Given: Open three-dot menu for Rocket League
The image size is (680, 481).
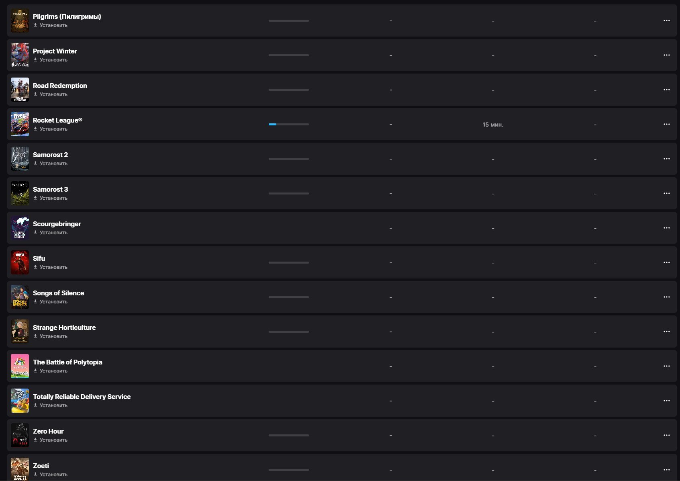Looking at the screenshot, I should coord(666,124).
